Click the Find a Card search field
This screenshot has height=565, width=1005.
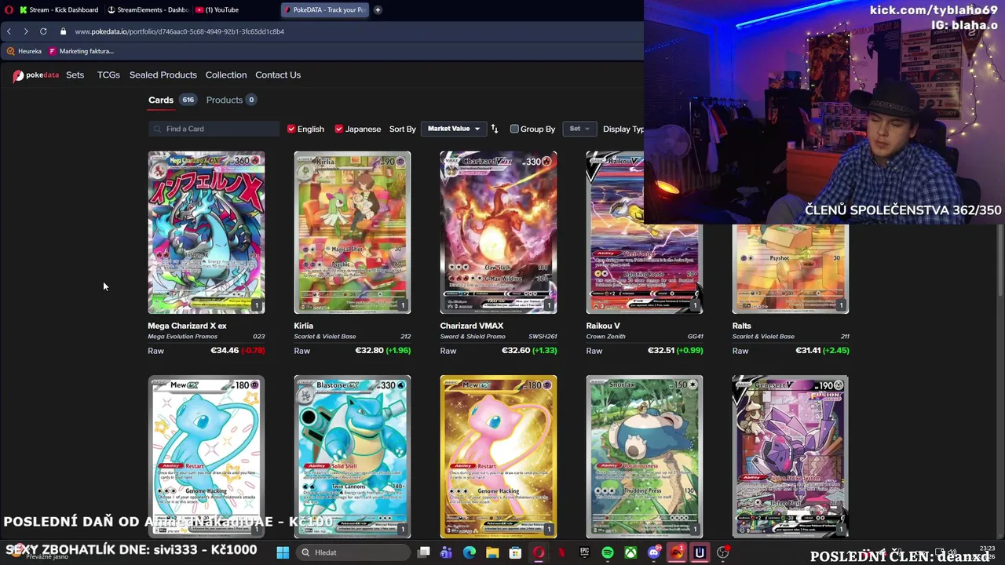click(x=214, y=129)
